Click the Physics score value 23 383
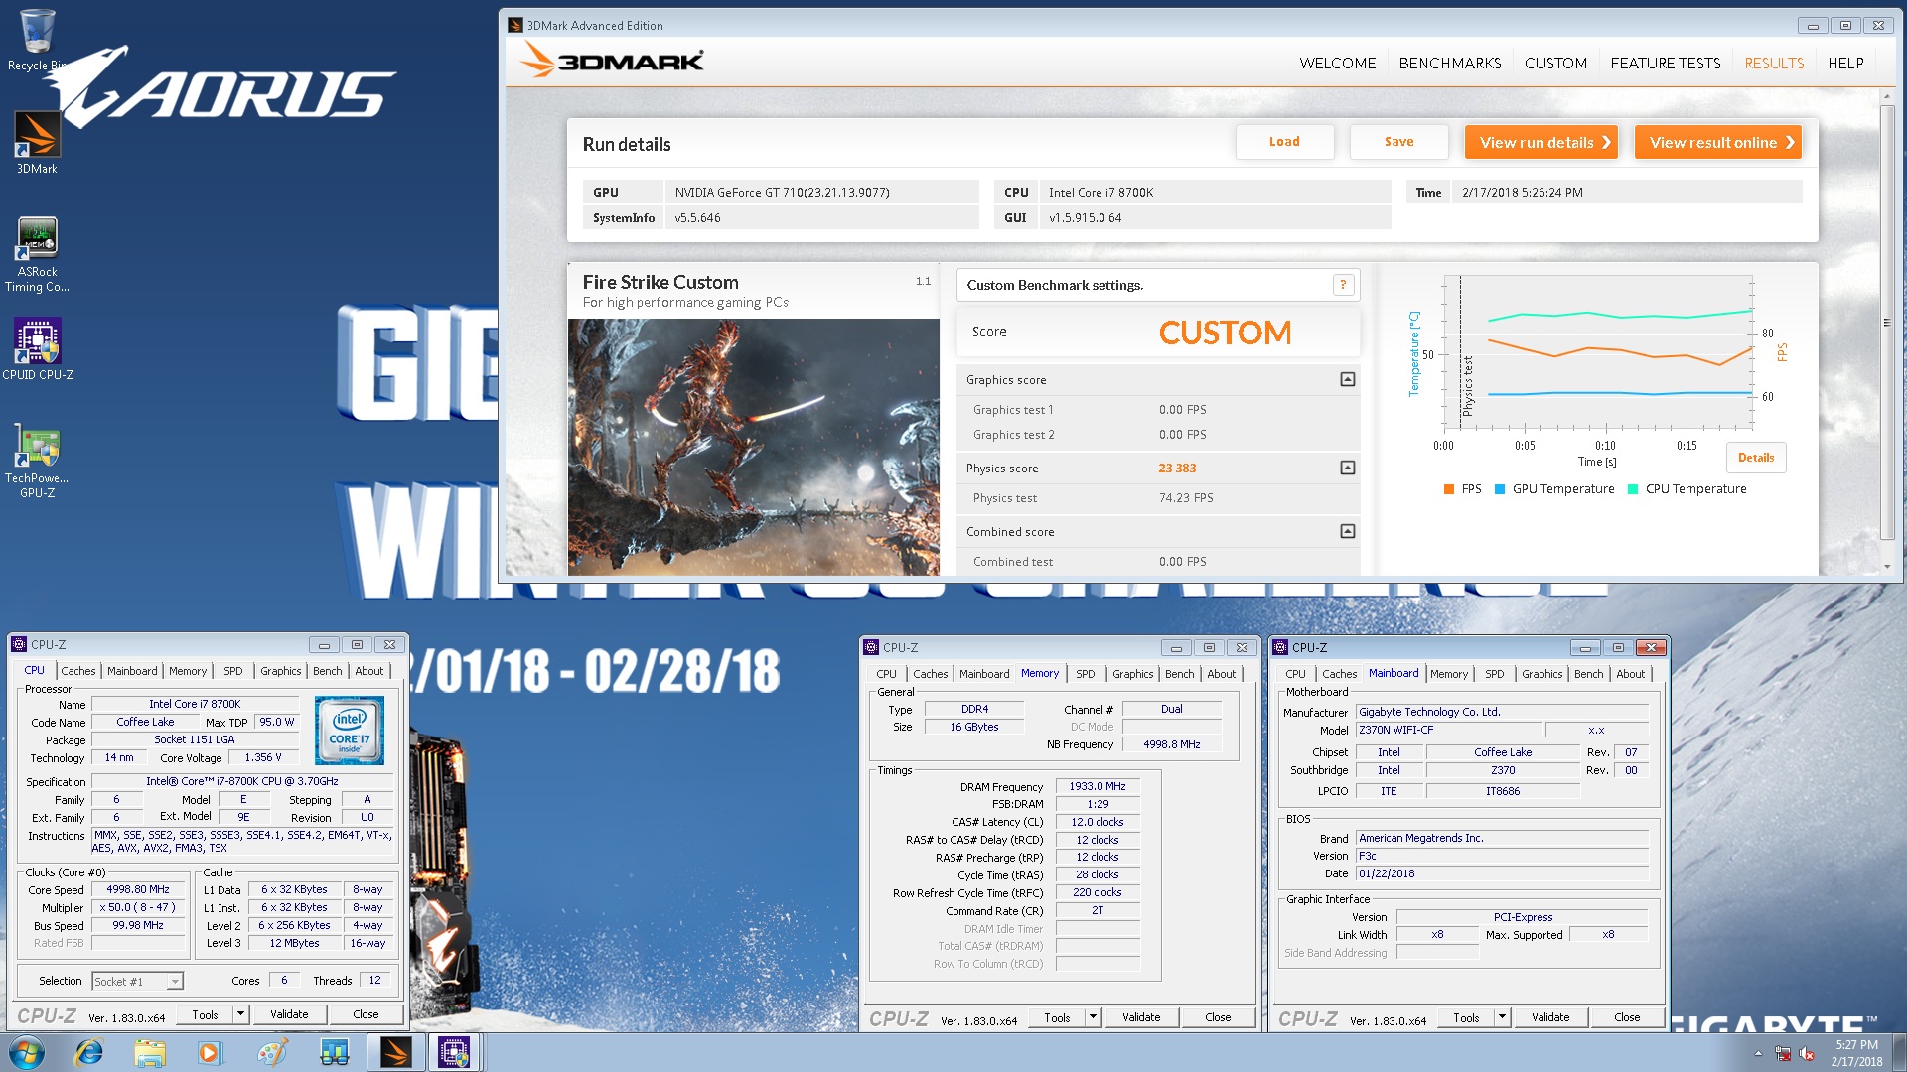 (x=1177, y=469)
